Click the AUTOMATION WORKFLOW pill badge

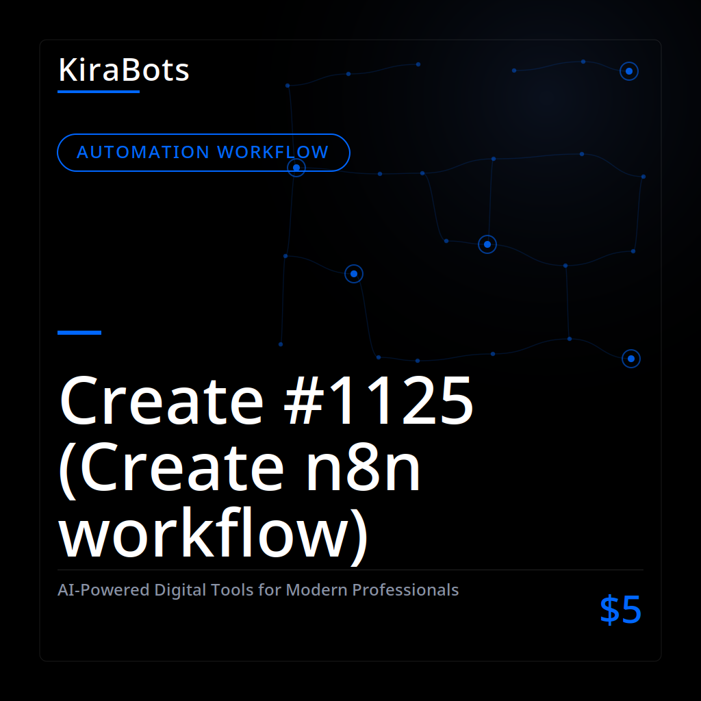[x=203, y=153]
